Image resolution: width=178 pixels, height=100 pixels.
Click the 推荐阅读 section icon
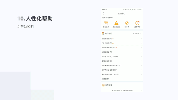[x=103, y=85]
